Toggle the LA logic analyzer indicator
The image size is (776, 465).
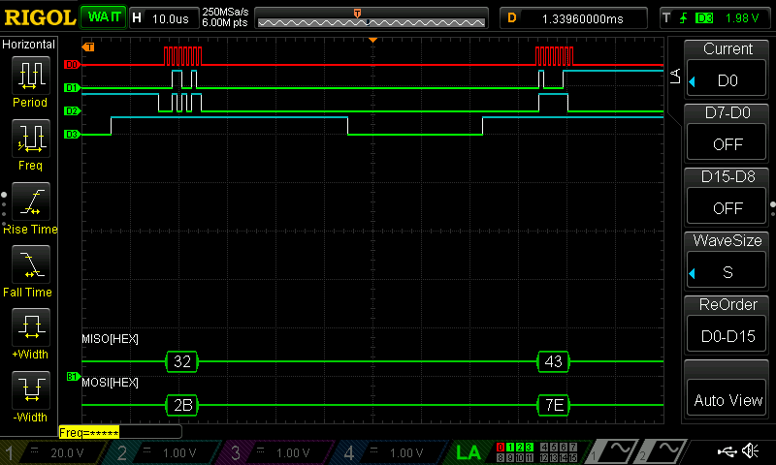point(469,452)
